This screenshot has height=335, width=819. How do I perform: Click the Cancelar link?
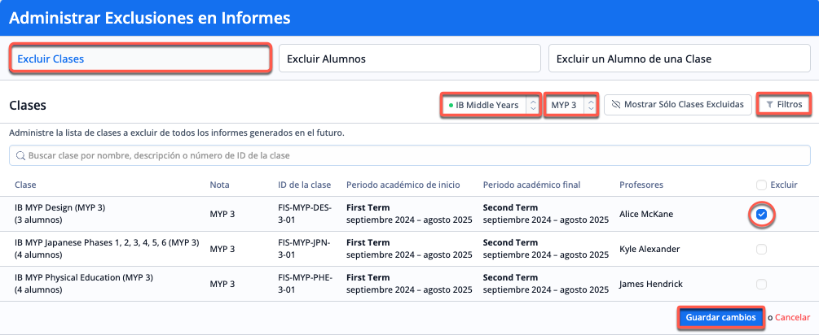click(792, 317)
